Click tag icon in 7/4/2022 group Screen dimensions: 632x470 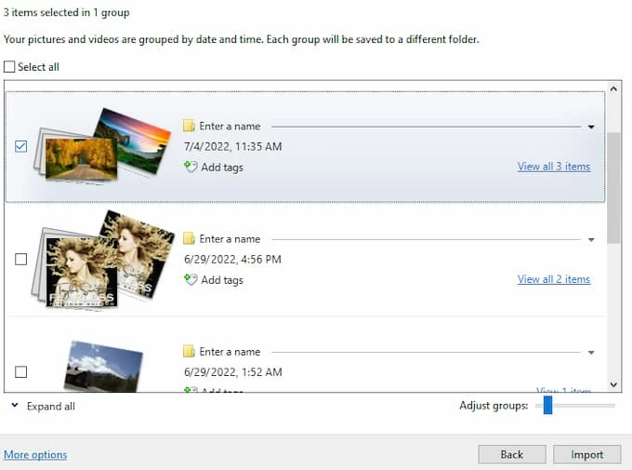(190, 168)
